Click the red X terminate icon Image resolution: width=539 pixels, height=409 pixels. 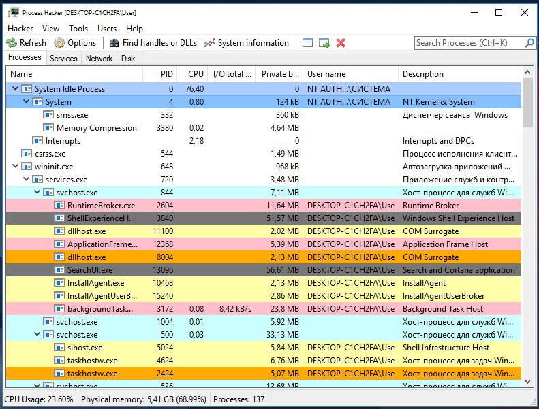click(x=341, y=43)
